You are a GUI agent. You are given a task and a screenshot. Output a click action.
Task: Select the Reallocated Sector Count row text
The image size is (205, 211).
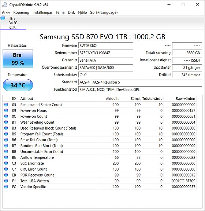41,105
